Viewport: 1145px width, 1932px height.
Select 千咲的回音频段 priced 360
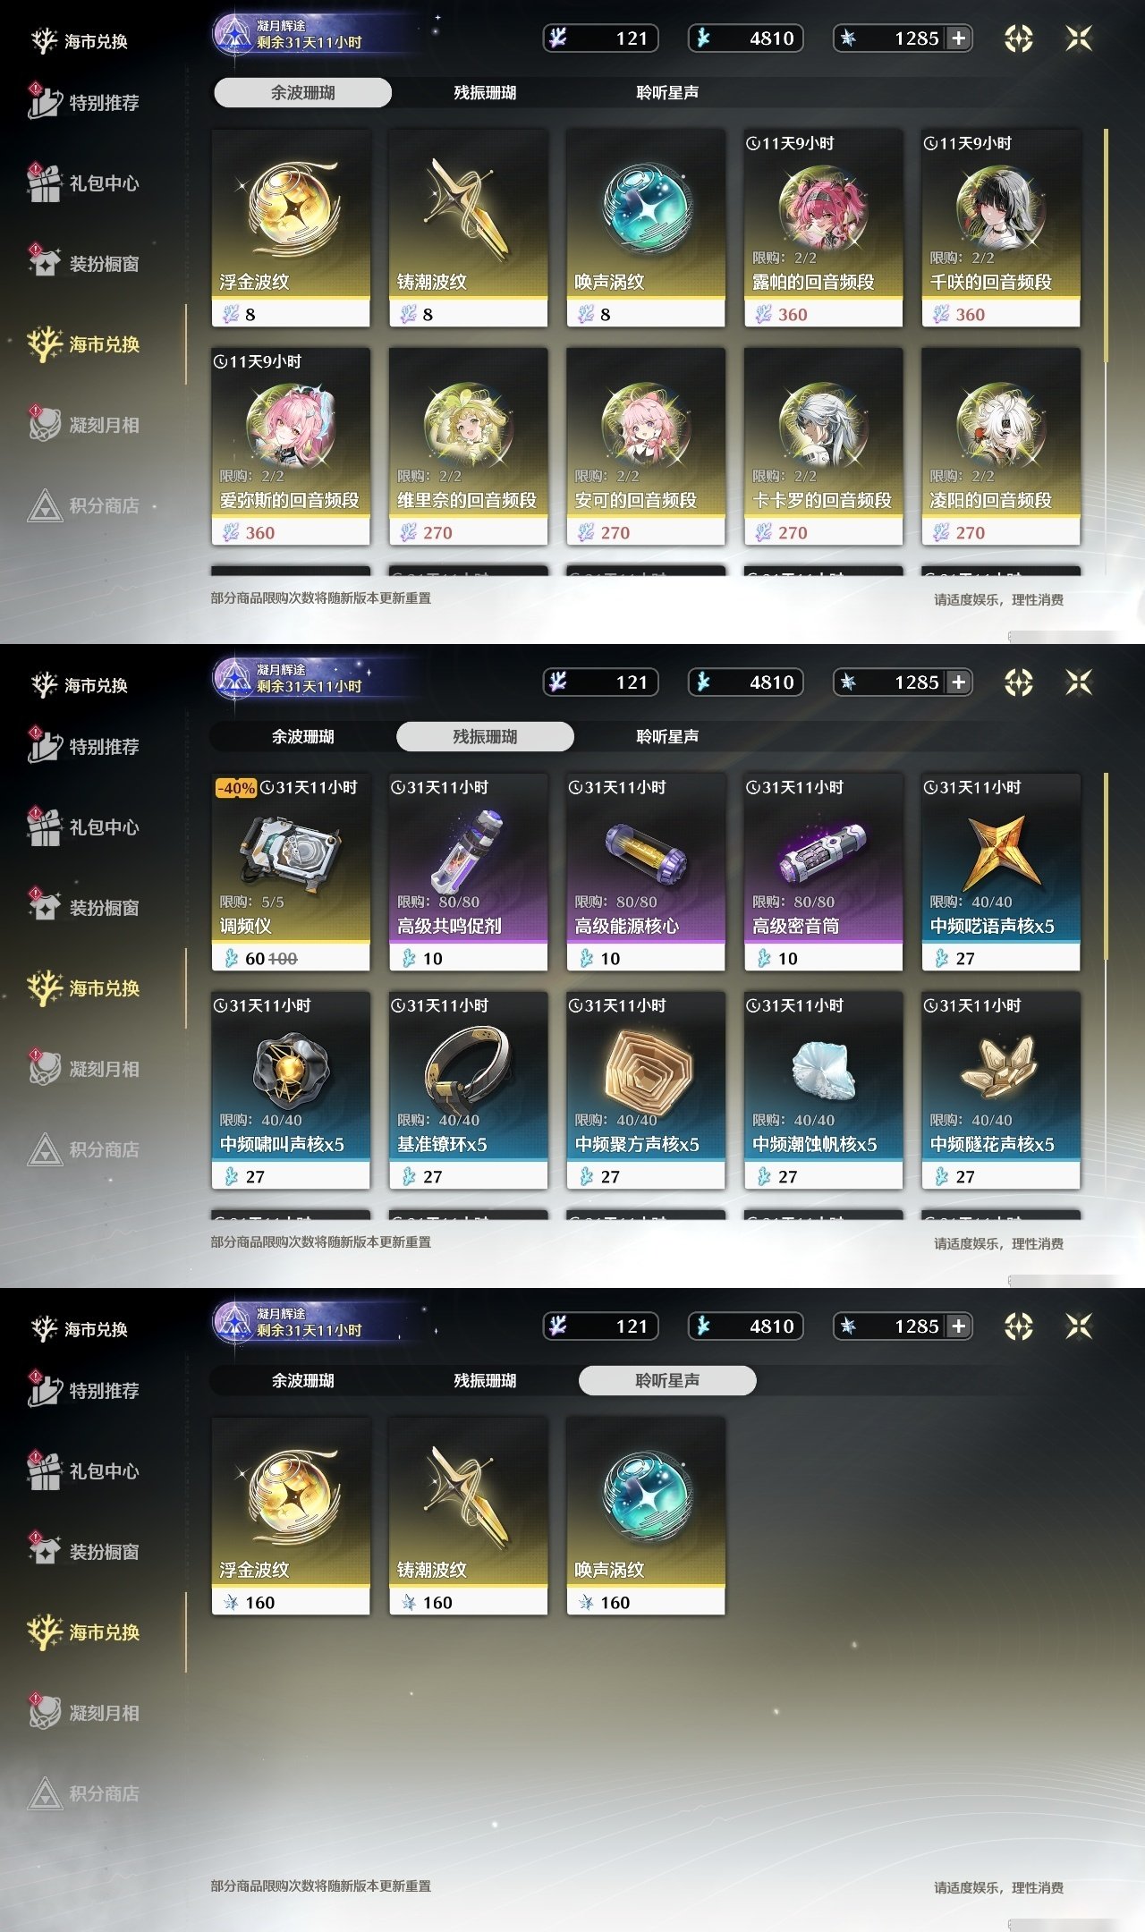1001,228
